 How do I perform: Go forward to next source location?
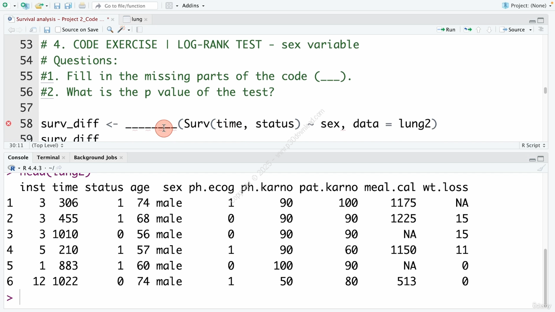point(20,29)
